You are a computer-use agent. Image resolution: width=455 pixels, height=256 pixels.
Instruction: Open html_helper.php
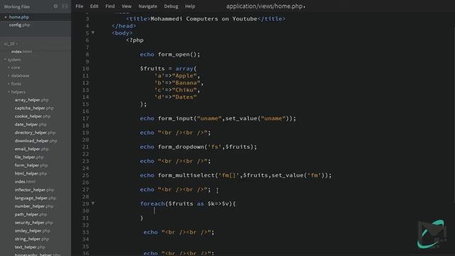pos(31,174)
